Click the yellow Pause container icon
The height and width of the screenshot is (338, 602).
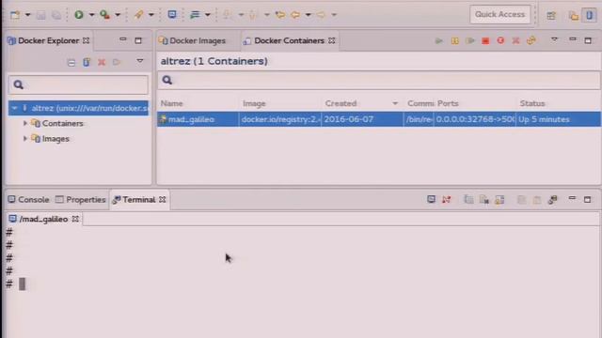[455, 40]
